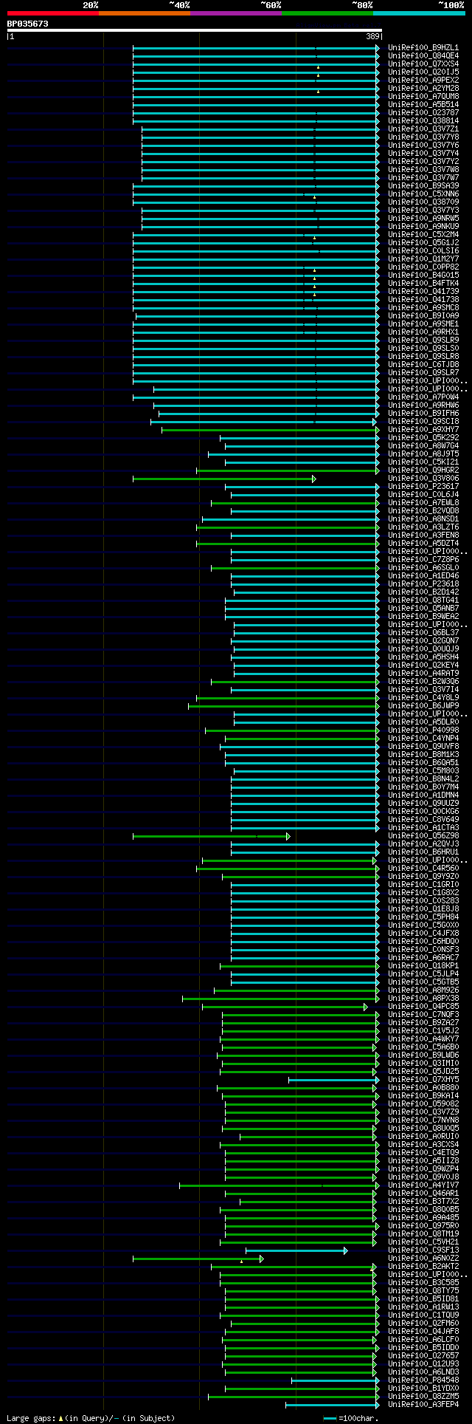Open hit label UniRef100_A9SMC8
This screenshot has height=1424, width=472.
tap(423, 308)
